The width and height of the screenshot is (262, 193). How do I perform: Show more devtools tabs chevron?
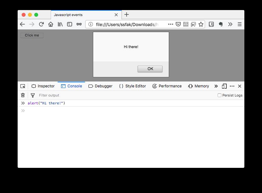click(216, 86)
